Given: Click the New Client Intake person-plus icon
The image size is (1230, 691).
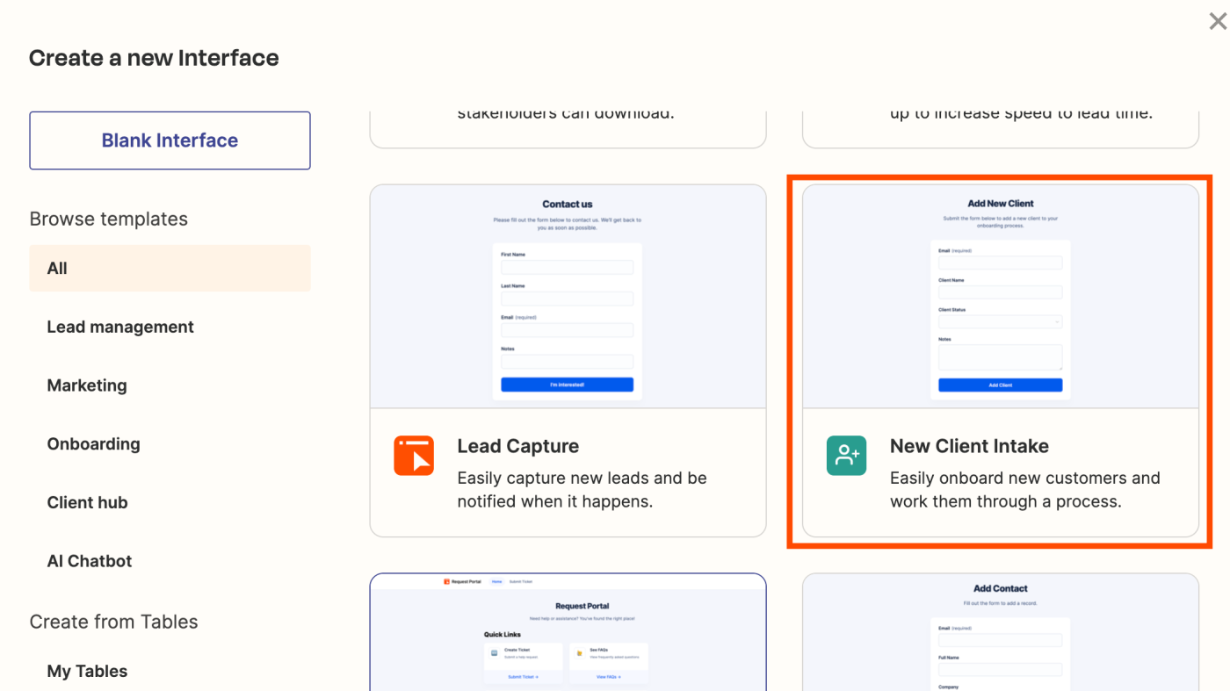Looking at the screenshot, I should [x=846, y=456].
